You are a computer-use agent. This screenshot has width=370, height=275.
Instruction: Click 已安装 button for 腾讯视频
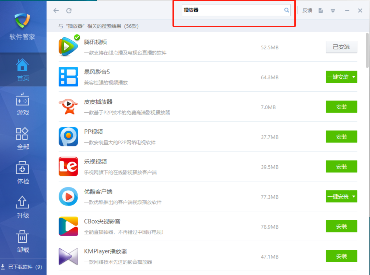coord(341,47)
